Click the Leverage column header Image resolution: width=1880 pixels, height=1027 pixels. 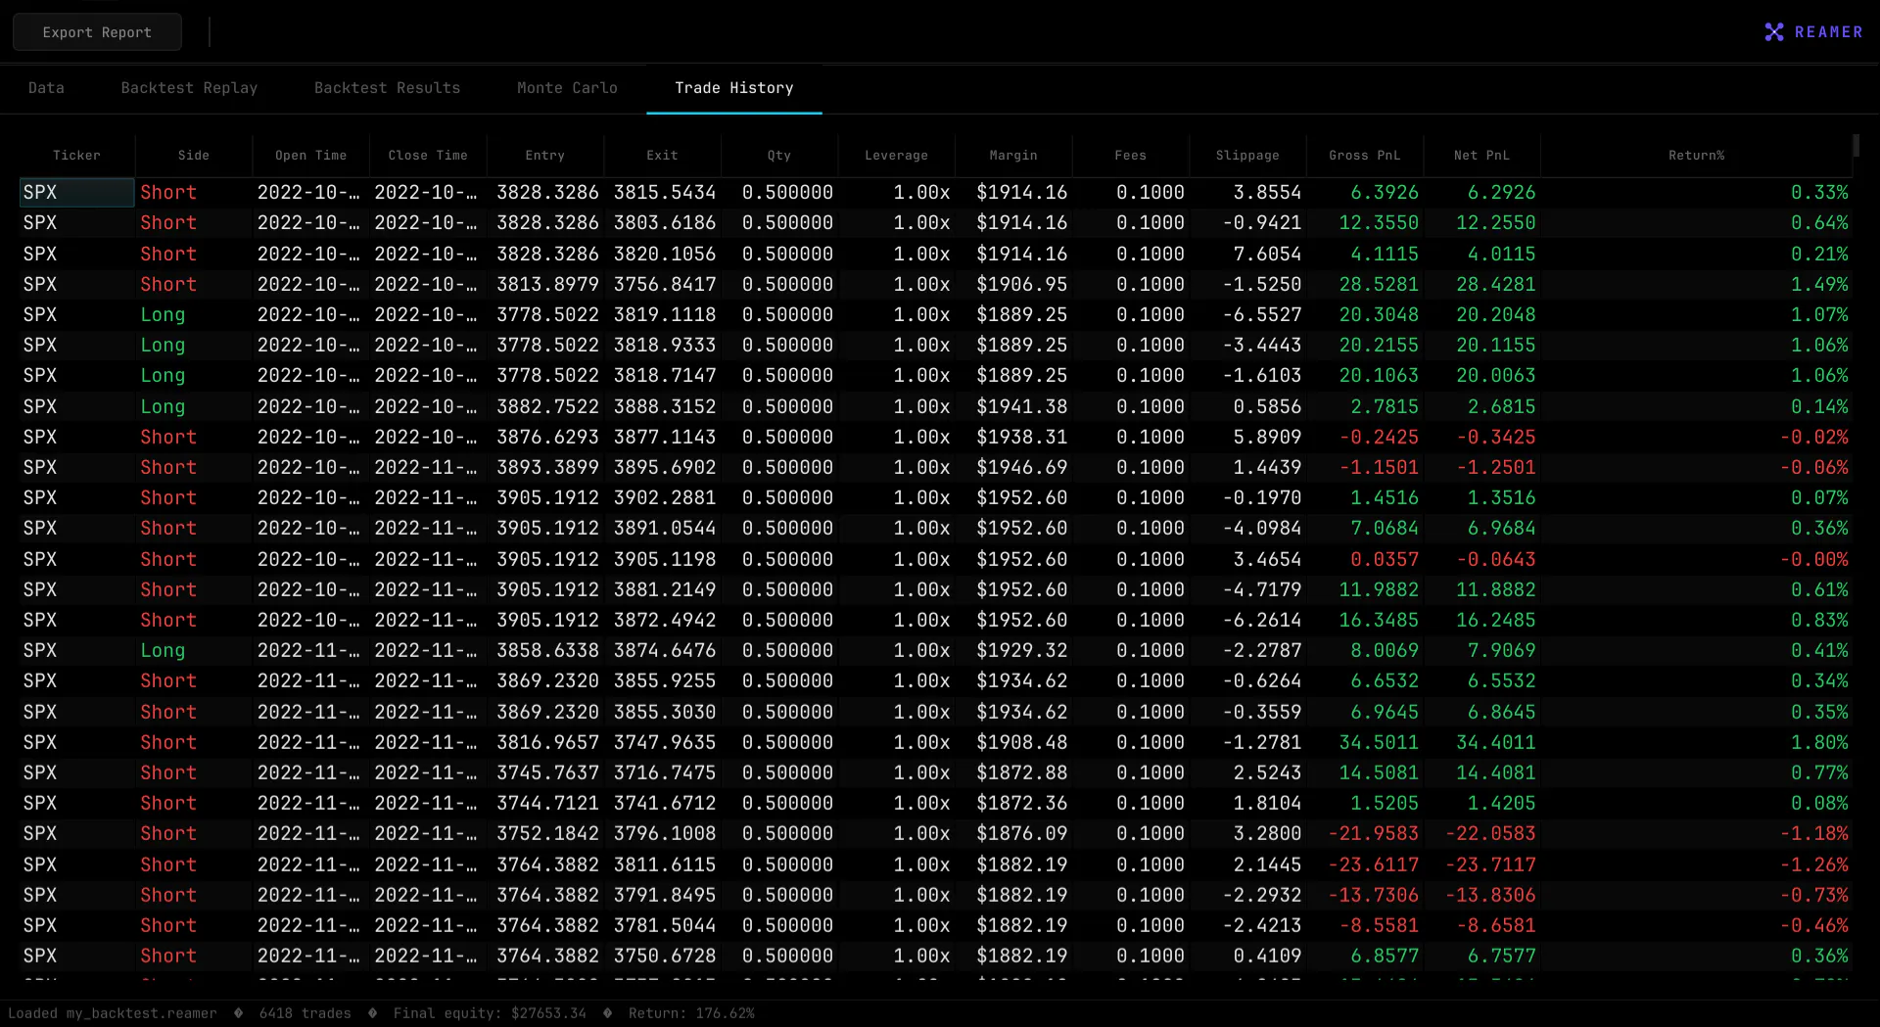896,155
